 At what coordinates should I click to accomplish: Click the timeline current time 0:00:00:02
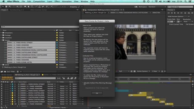pos(7,78)
